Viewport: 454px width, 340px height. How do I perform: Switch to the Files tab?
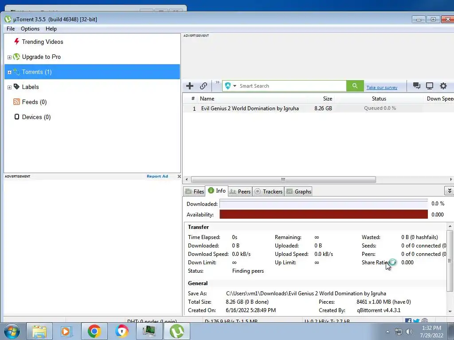[195, 191]
